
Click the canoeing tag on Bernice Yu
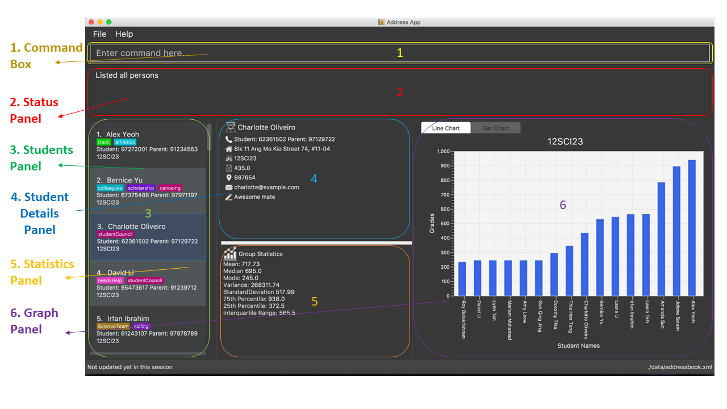[170, 188]
